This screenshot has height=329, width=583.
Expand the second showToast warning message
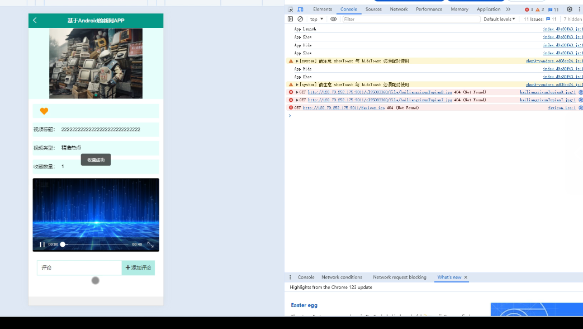click(297, 85)
